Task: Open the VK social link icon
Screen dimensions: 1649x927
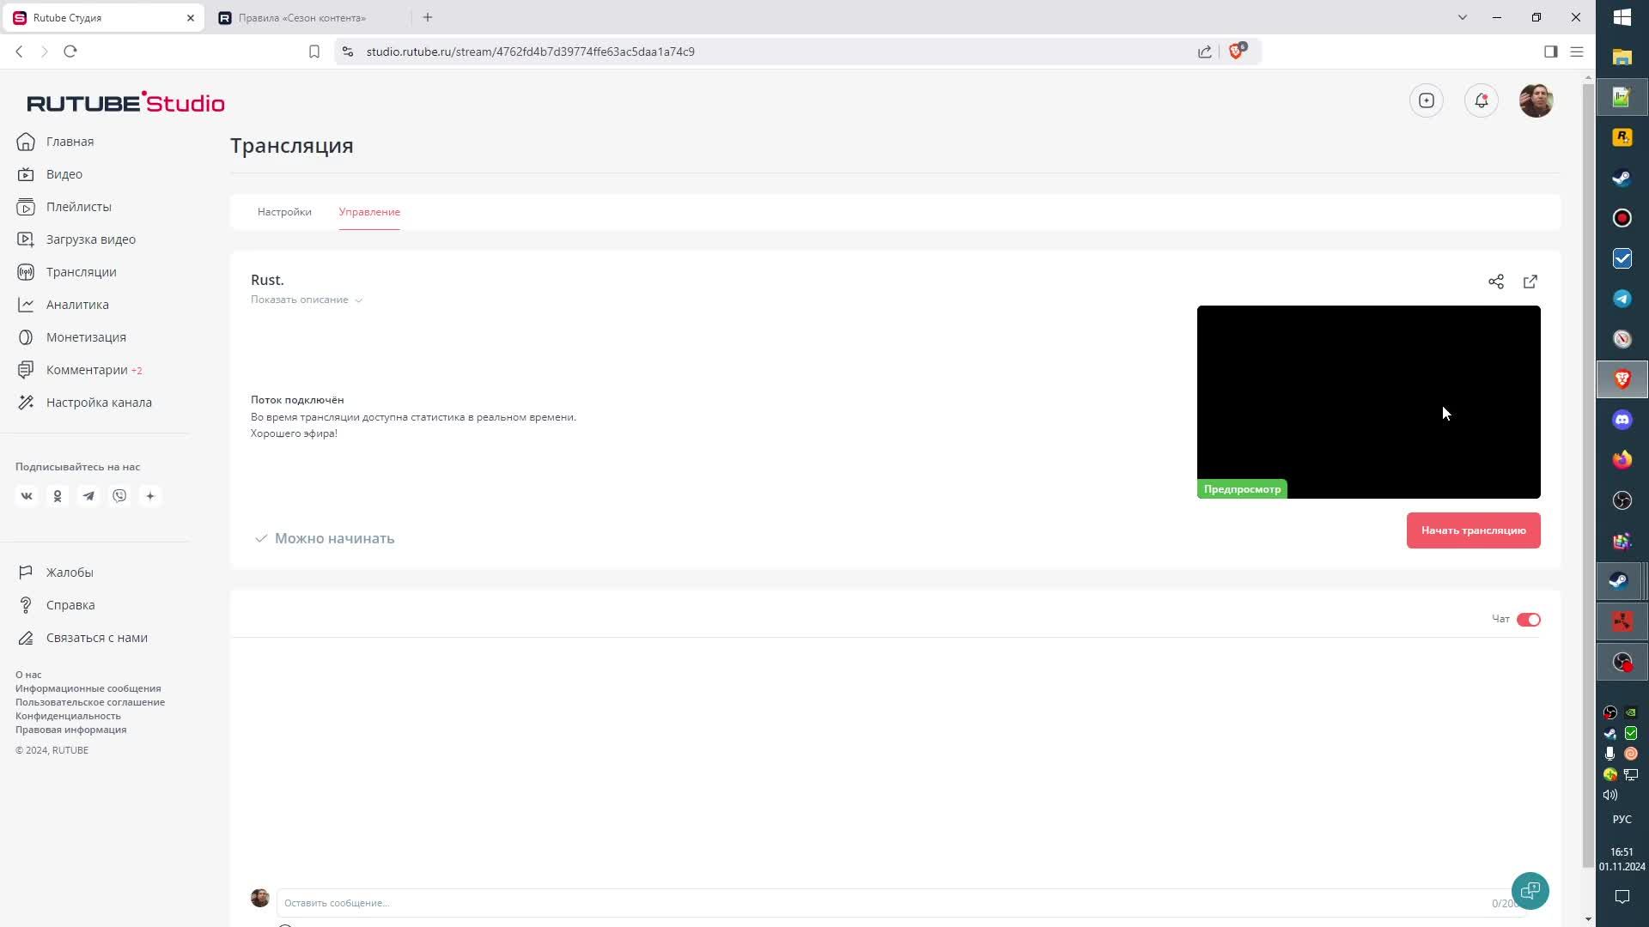Action: coord(27,496)
